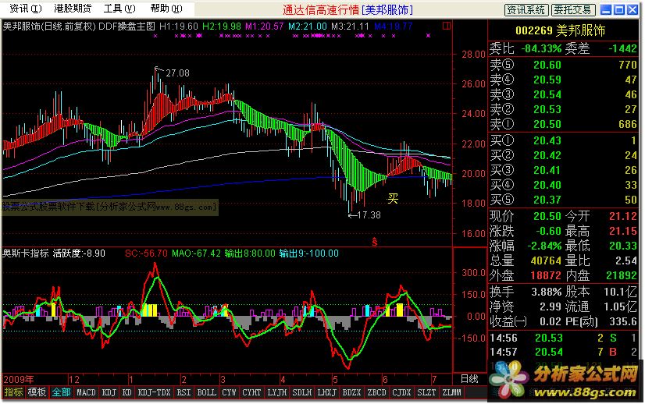Switch to the KDJ-TDX indicator
645x404 pixels.
tap(155, 392)
